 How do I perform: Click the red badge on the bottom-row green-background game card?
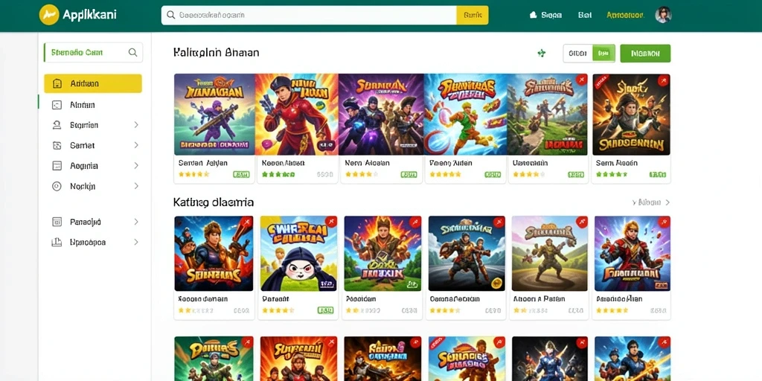[247, 342]
